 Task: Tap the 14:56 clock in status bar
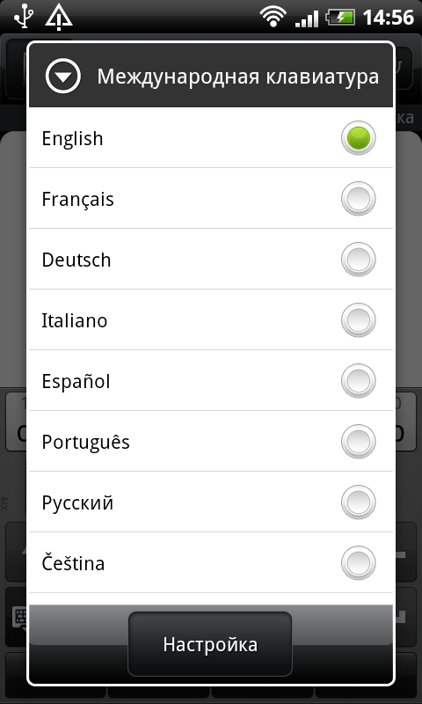[x=388, y=18]
